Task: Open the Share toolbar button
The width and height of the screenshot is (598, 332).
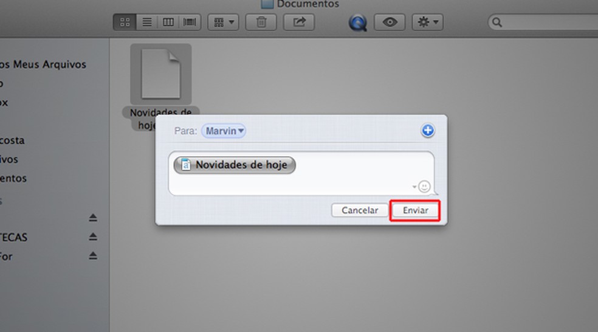Action: [299, 22]
